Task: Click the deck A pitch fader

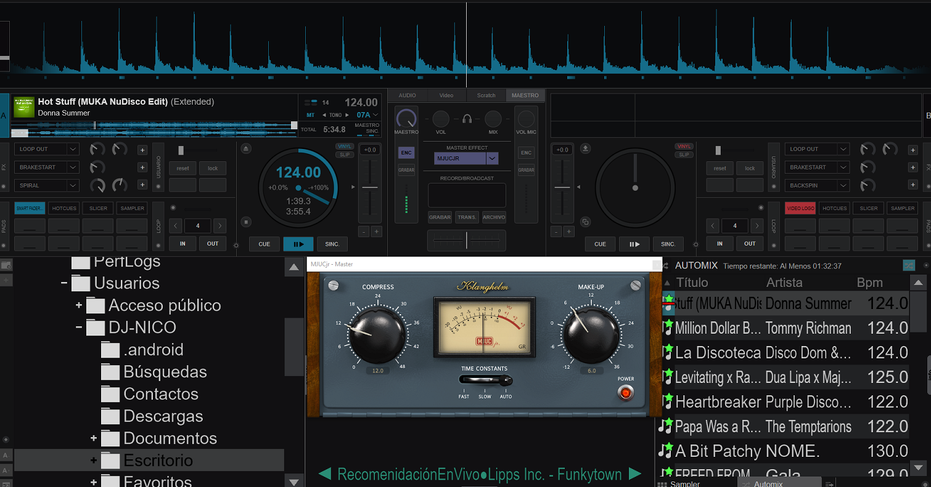Action: point(370,187)
